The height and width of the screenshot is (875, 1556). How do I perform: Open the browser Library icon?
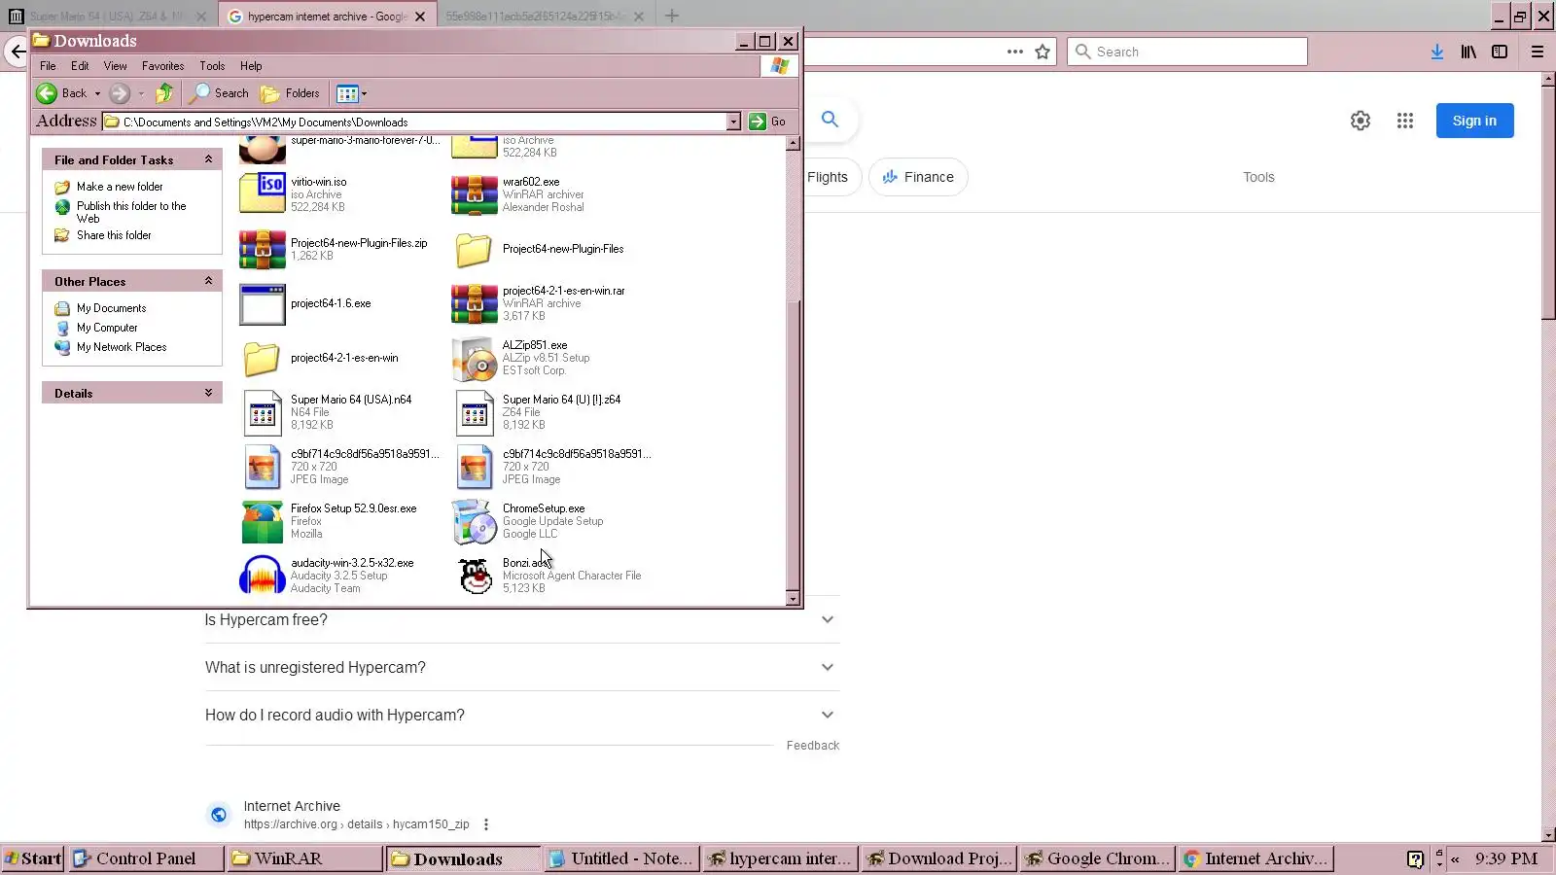tap(1468, 52)
